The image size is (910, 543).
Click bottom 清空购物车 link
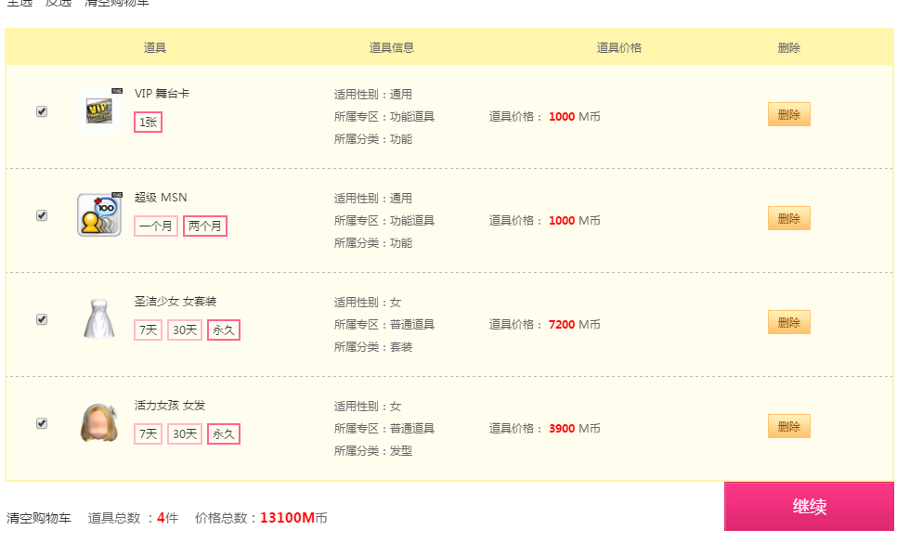(39, 518)
